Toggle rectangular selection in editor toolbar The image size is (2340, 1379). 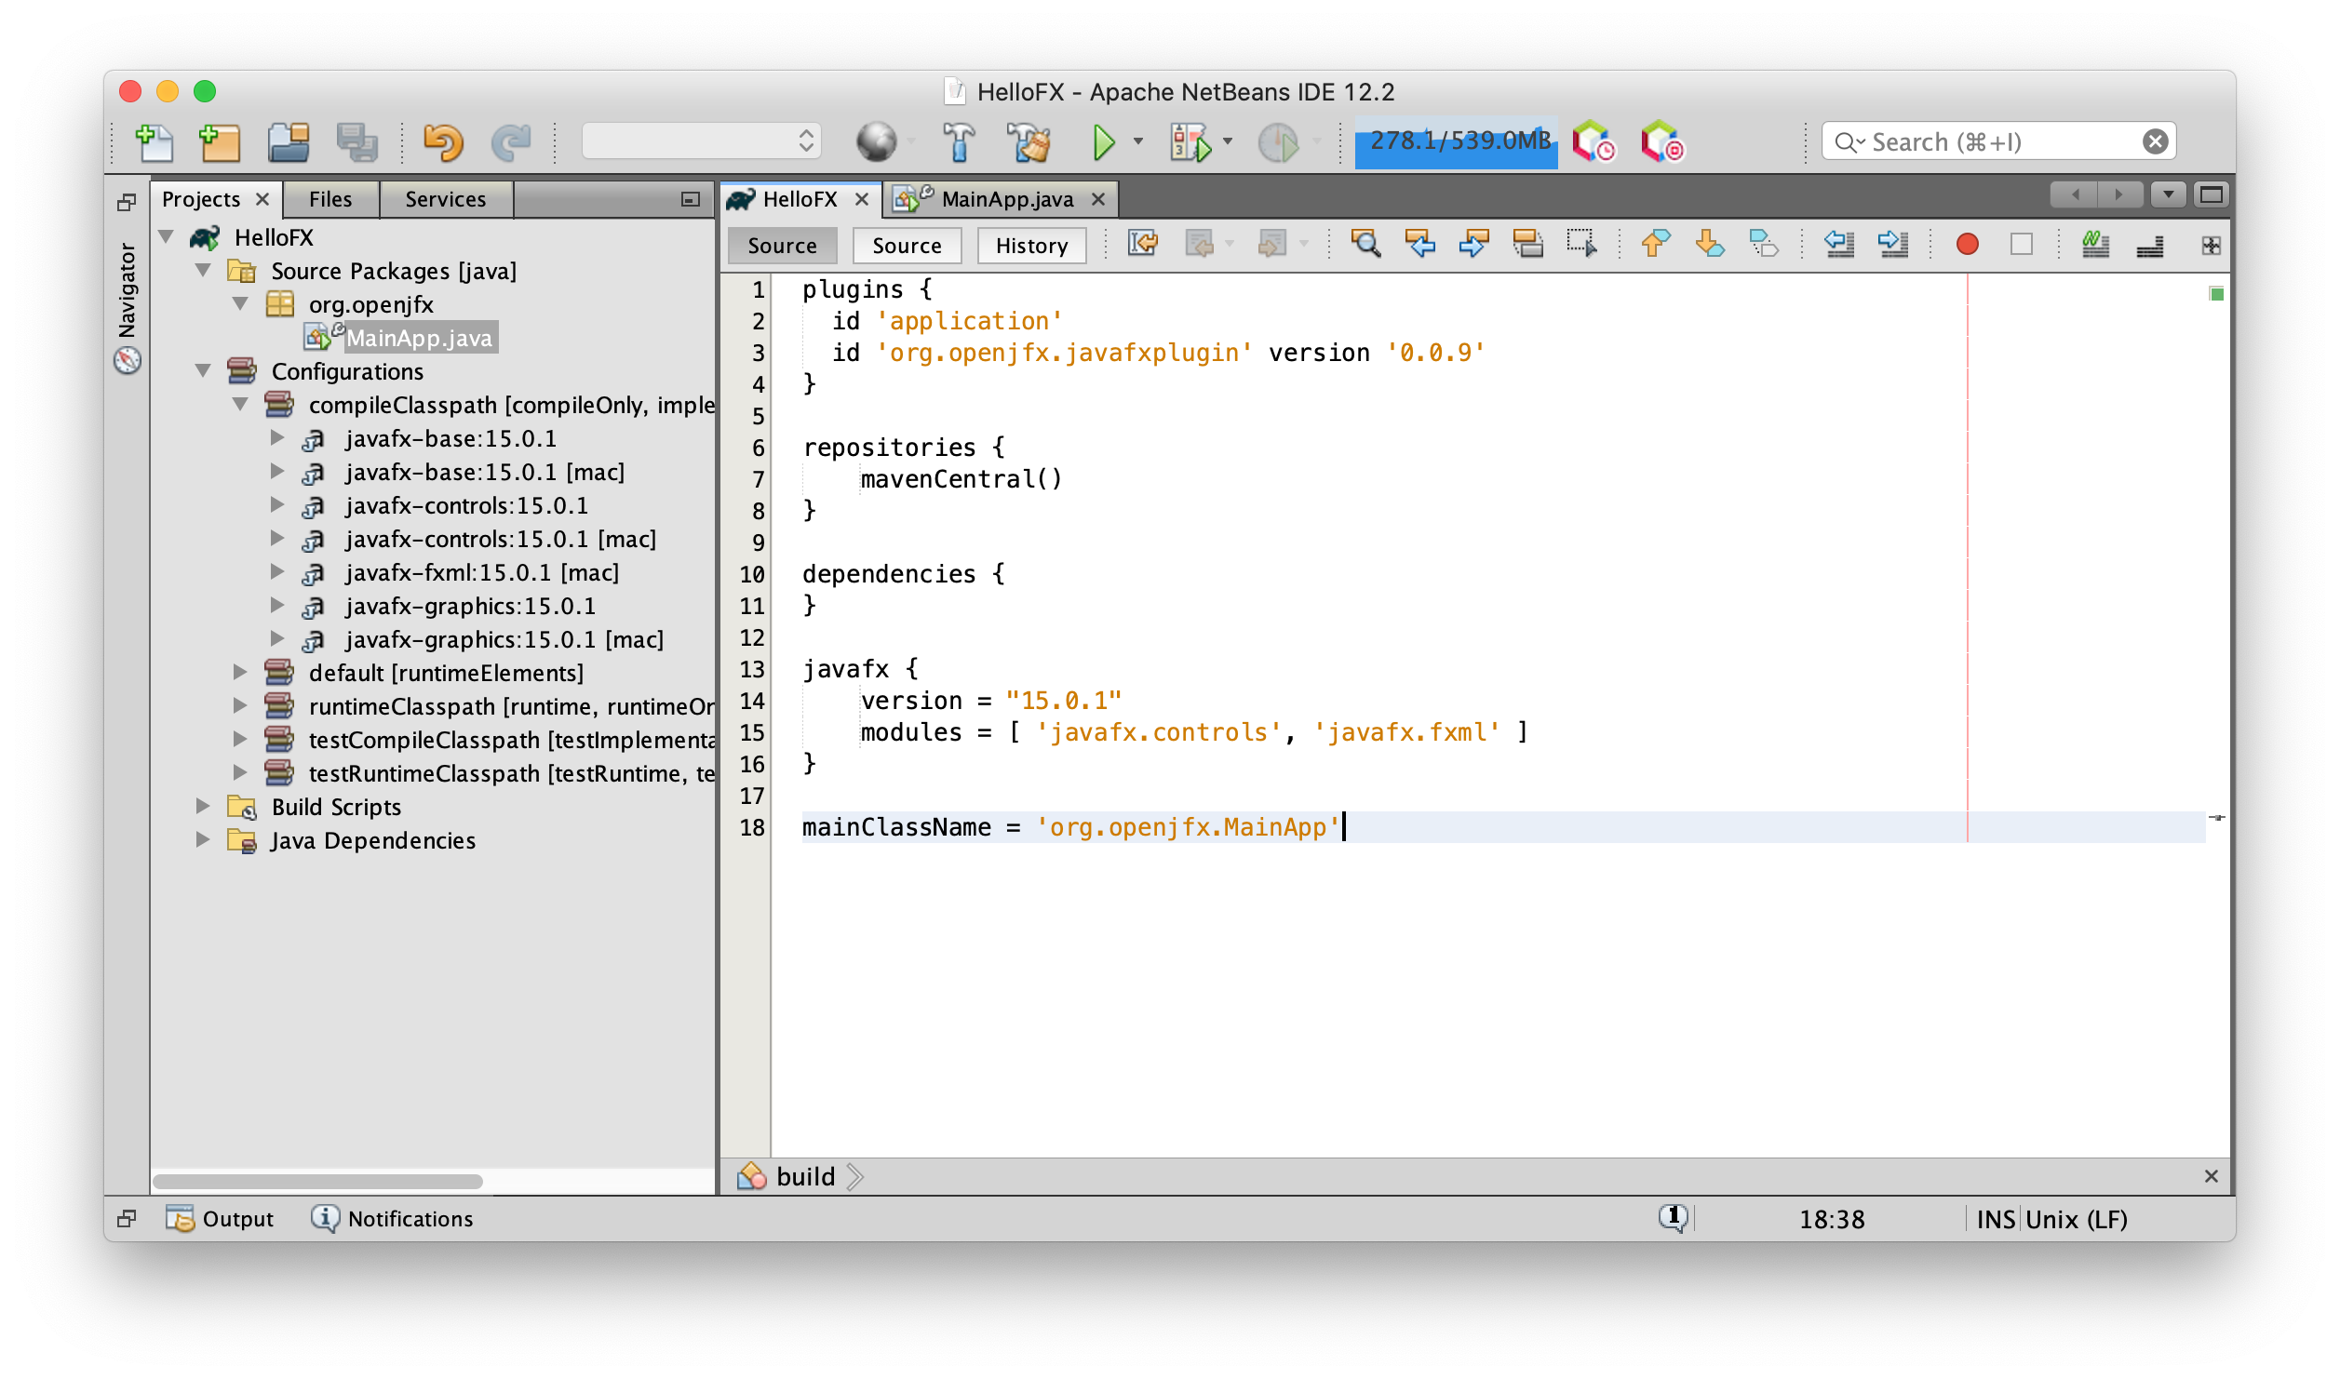coord(1580,245)
